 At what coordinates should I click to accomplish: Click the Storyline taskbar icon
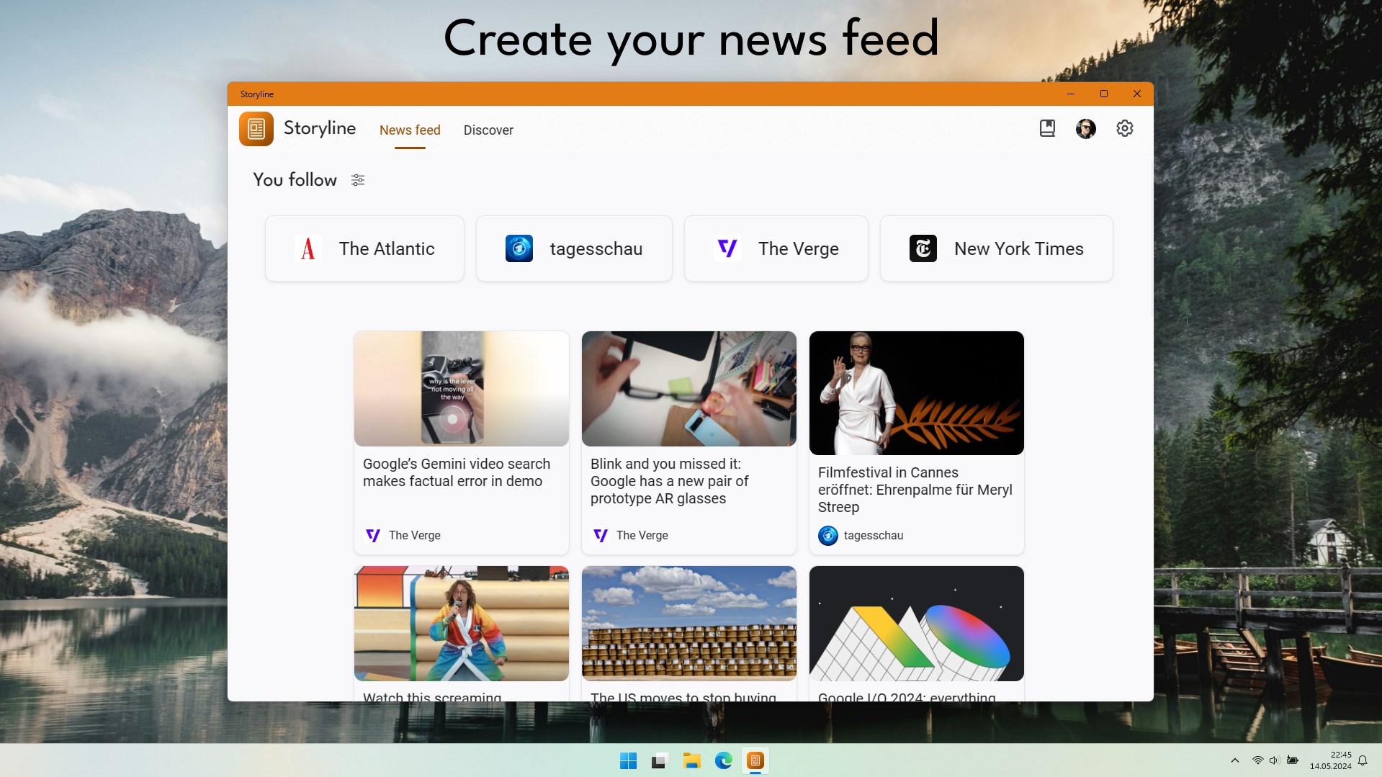[755, 760]
